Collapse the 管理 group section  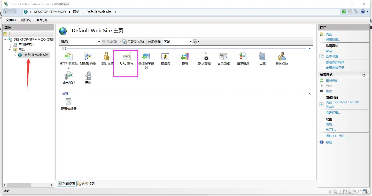pyautogui.click(x=309, y=94)
